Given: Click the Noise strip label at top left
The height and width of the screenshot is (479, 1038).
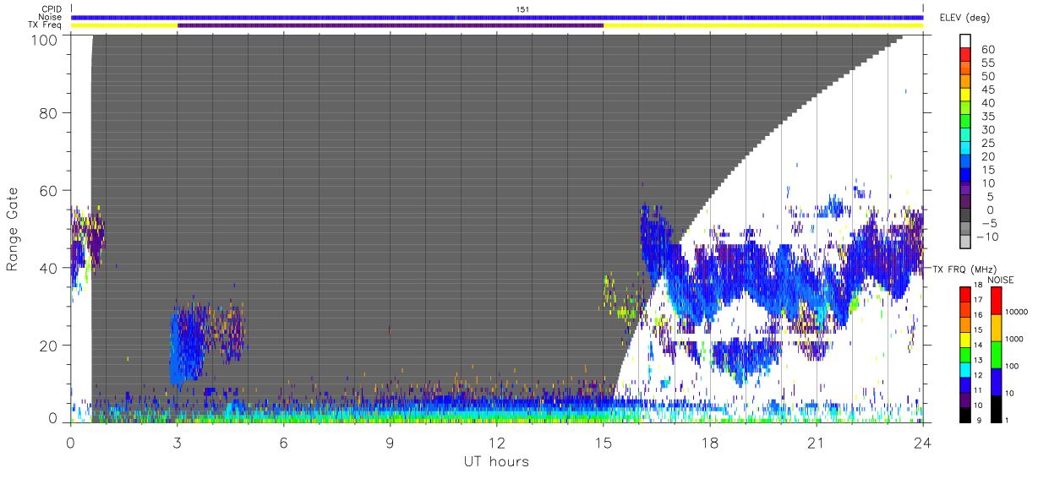Looking at the screenshot, I should tap(52, 17).
